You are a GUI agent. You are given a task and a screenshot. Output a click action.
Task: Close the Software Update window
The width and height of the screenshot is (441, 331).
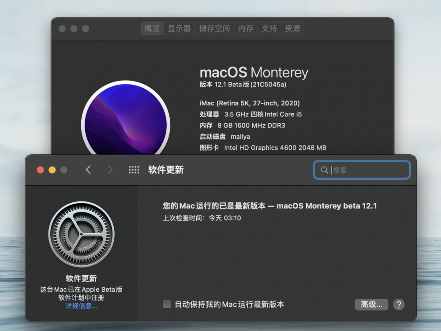[x=41, y=170]
